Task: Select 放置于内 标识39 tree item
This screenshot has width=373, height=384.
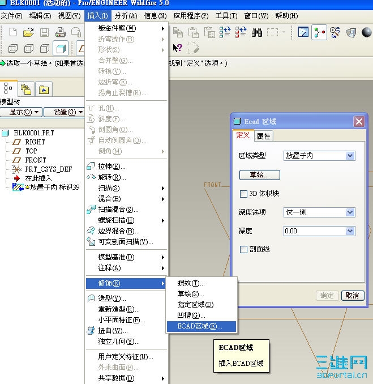Action: (54, 187)
